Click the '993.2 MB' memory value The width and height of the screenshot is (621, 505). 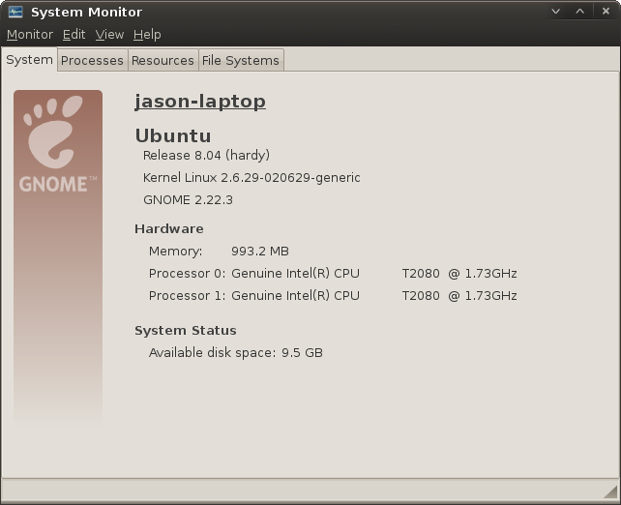click(x=260, y=252)
